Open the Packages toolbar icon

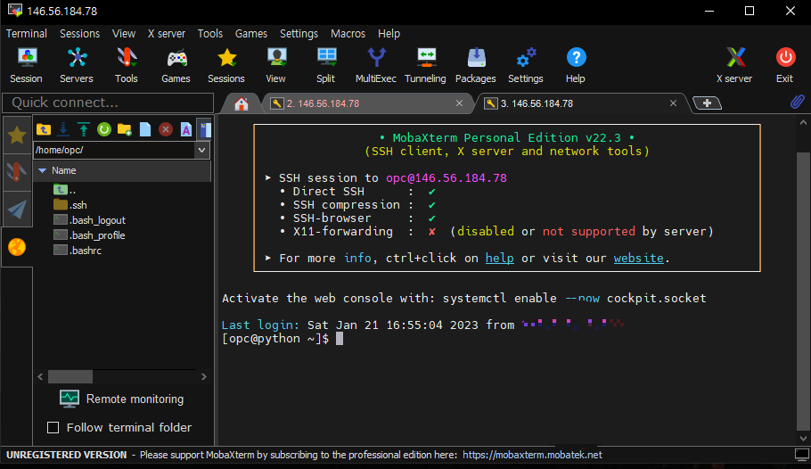tap(476, 66)
